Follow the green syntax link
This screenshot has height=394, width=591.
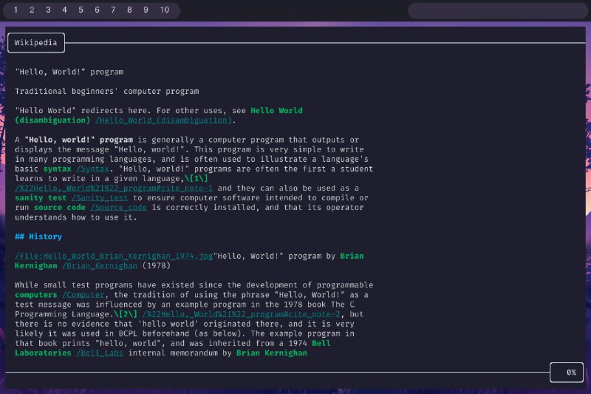coord(58,169)
